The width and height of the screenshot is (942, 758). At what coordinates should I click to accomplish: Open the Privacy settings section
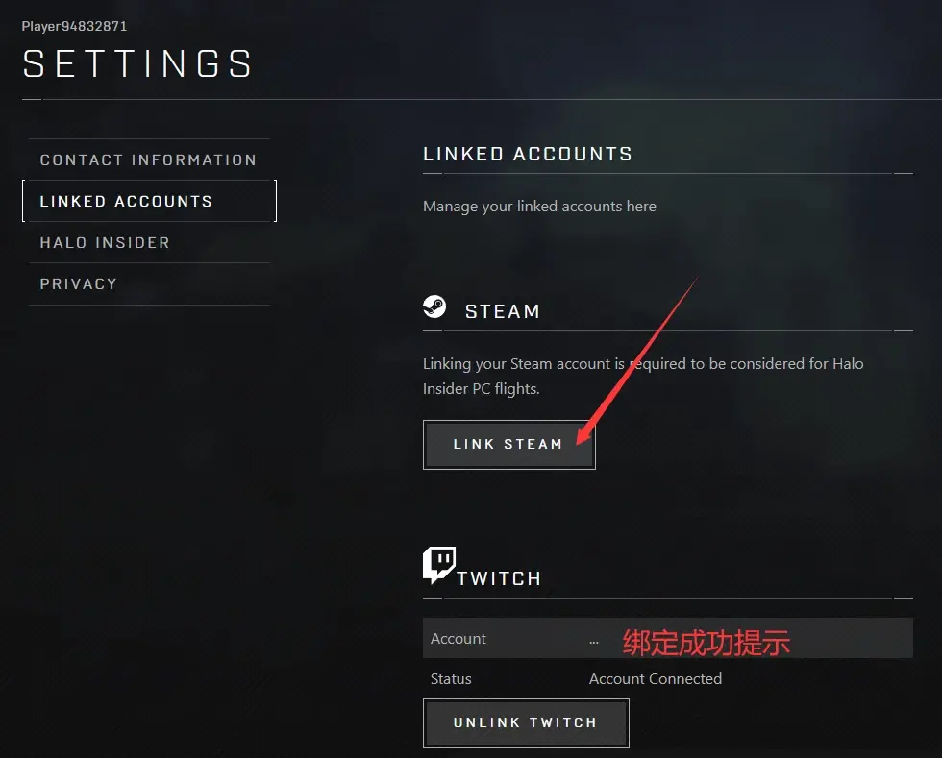tap(79, 284)
